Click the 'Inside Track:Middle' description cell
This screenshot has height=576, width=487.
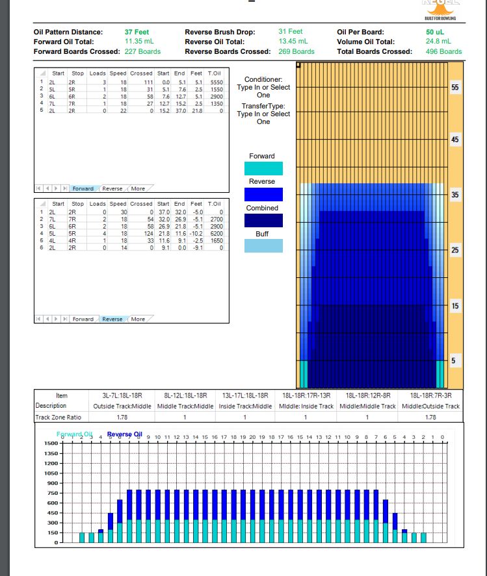(245, 407)
